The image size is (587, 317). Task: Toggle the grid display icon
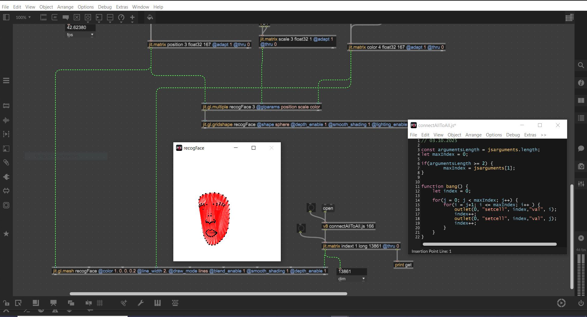[100, 303]
